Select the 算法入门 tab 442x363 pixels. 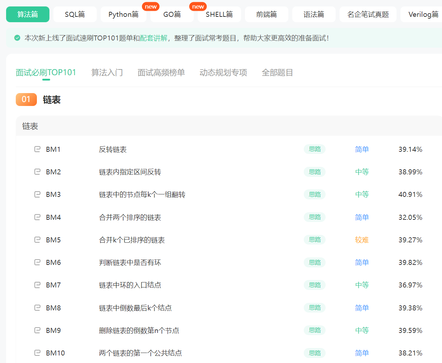point(107,73)
